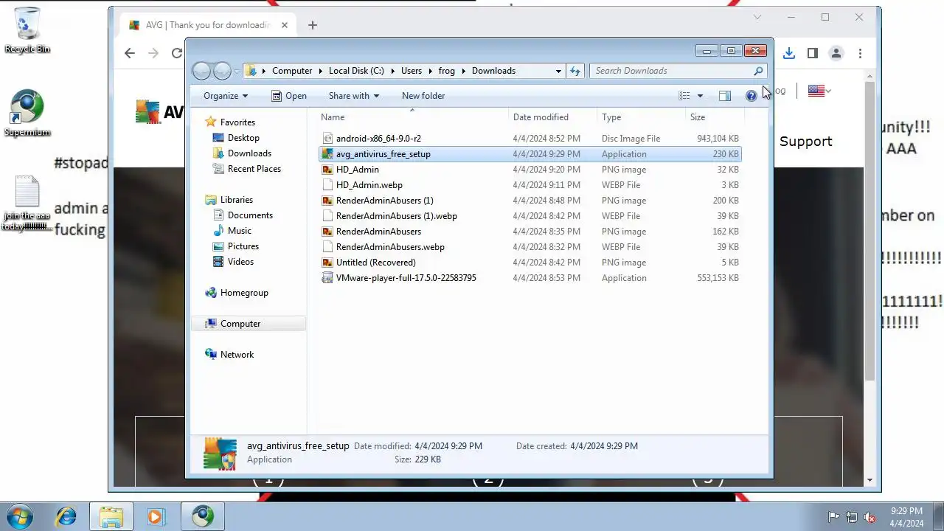Image resolution: width=944 pixels, height=531 pixels.
Task: Open browser downloads icon
Action: pyautogui.click(x=789, y=53)
